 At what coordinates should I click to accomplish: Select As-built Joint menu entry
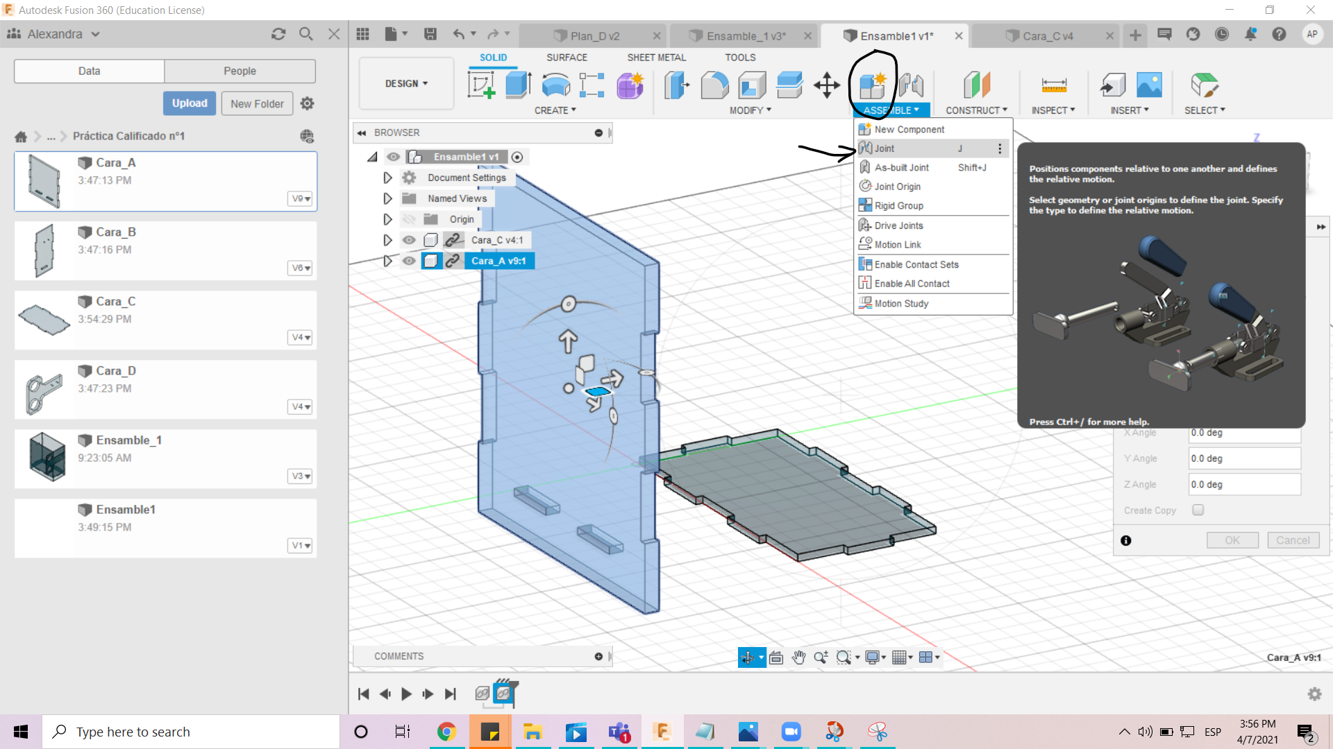coord(932,168)
